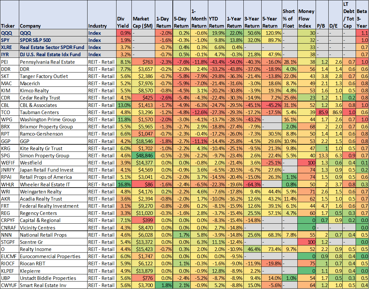
Task: Select 'Retail Props of America' cell
Action: [x=53, y=177]
